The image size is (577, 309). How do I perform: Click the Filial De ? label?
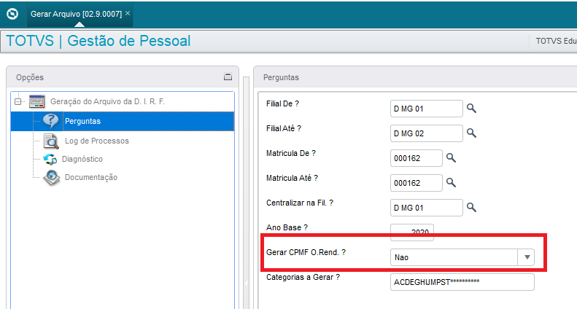point(282,103)
